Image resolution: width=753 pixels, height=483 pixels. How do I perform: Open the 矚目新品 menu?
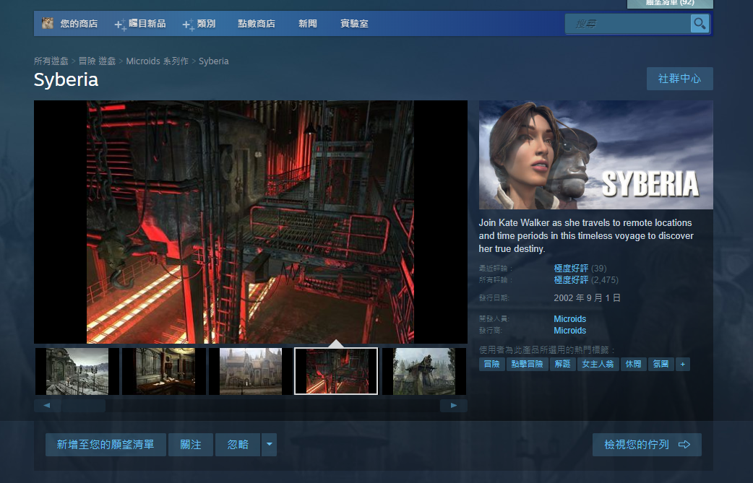coord(147,24)
